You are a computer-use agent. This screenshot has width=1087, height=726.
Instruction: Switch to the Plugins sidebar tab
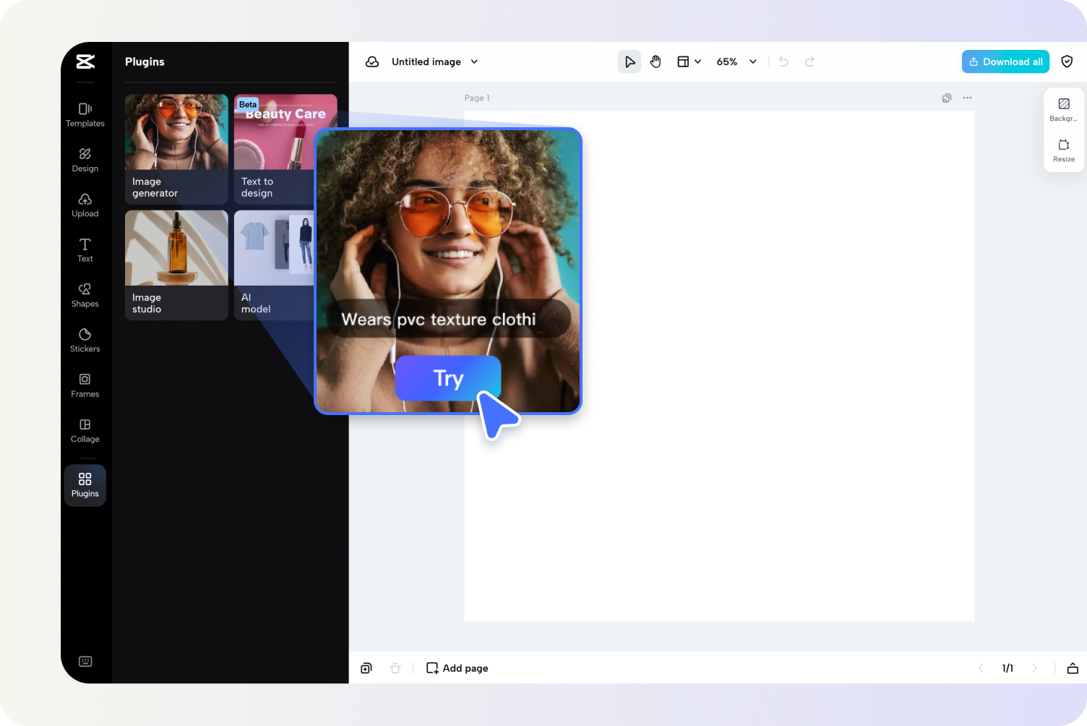point(85,484)
